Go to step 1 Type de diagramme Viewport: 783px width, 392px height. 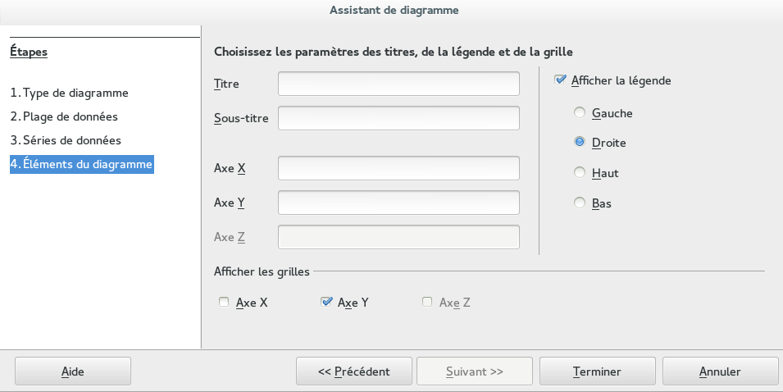pos(70,93)
